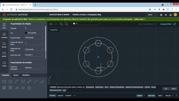Screen dimensions: 179x101
Task: Click the Esc button
Action: click(x=166, y=89)
